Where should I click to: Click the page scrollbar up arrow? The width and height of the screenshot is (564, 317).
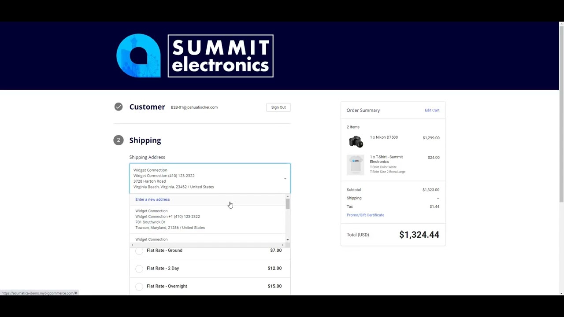click(x=561, y=24)
